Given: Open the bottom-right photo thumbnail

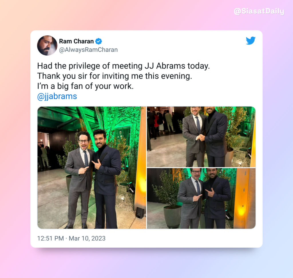Looking at the screenshot, I should coord(201,198).
